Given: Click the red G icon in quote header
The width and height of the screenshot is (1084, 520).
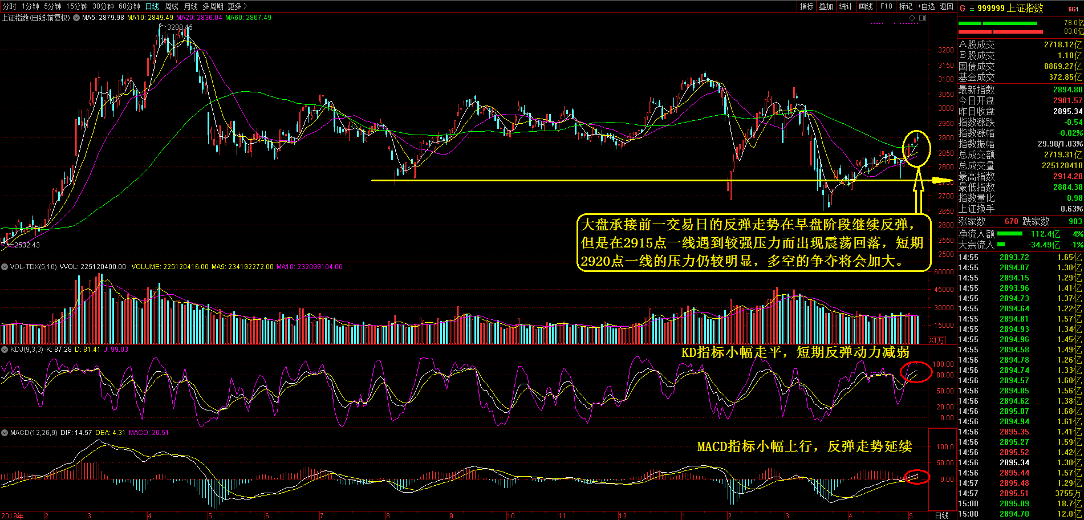Looking at the screenshot, I should click(x=963, y=8).
